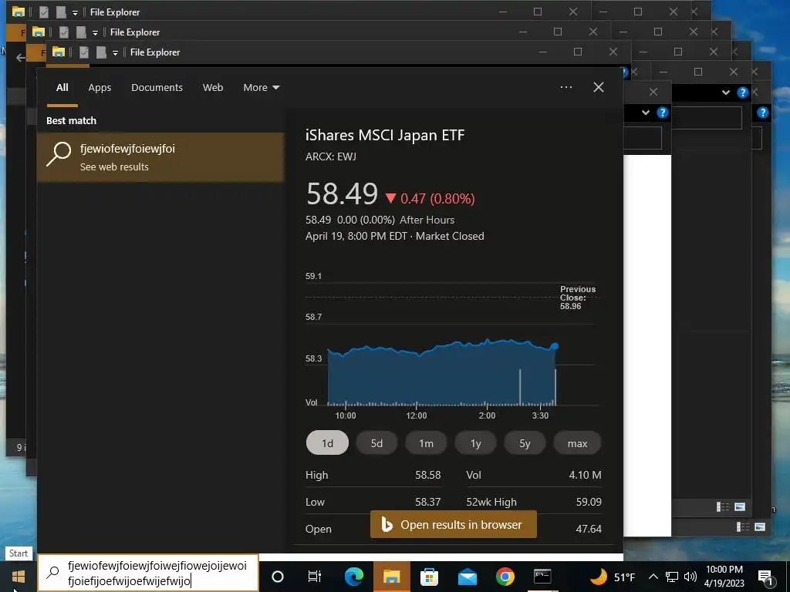The height and width of the screenshot is (592, 790).
Task: Open the Start menu Windows logo
Action: [x=19, y=577]
